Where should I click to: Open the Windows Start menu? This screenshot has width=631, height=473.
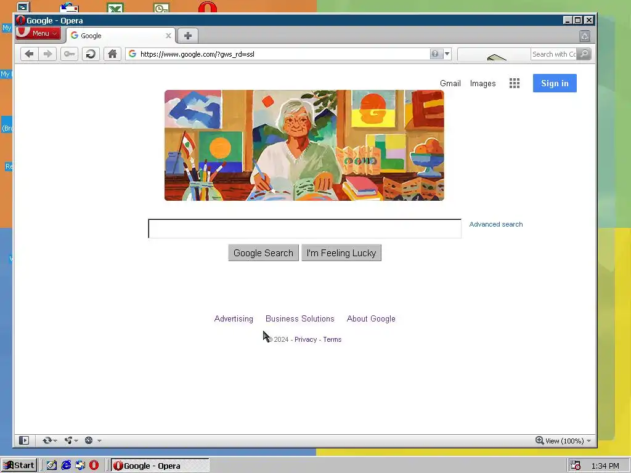[x=19, y=466]
